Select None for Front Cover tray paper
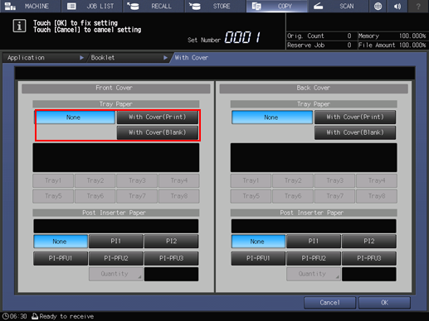 coord(76,117)
